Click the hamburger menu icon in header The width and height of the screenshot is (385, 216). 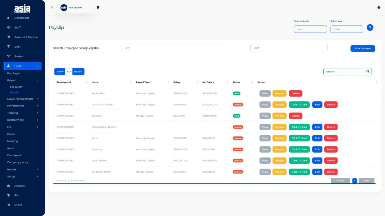click(52, 7)
